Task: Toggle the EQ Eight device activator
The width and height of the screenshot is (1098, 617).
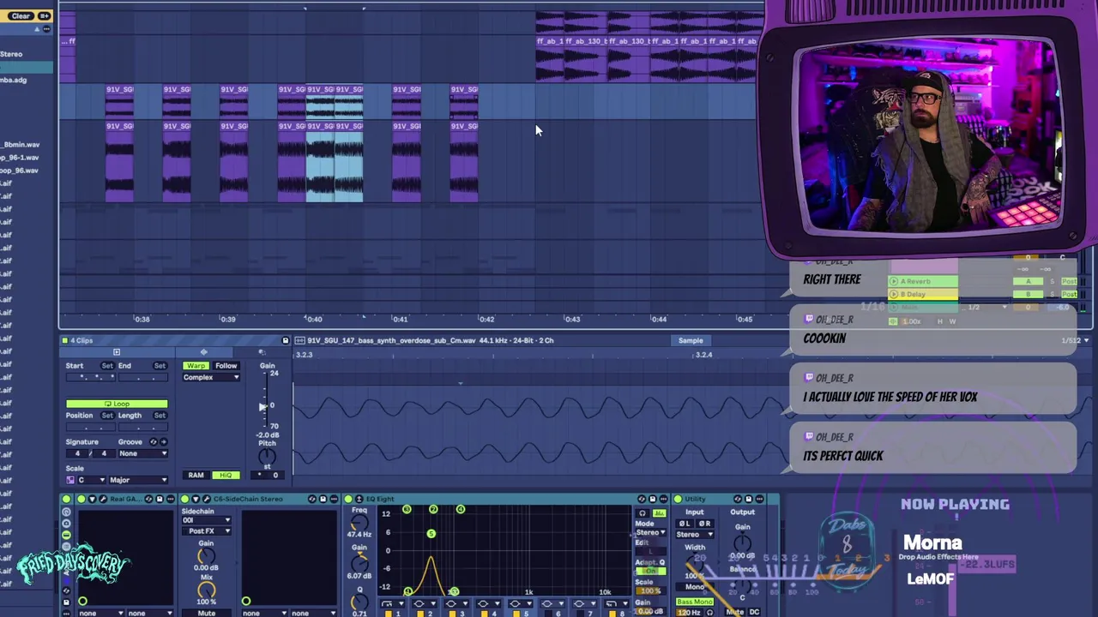Action: pyautogui.click(x=348, y=499)
